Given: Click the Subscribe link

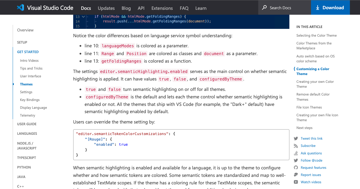Looking at the screenshot, I should 308,146.
